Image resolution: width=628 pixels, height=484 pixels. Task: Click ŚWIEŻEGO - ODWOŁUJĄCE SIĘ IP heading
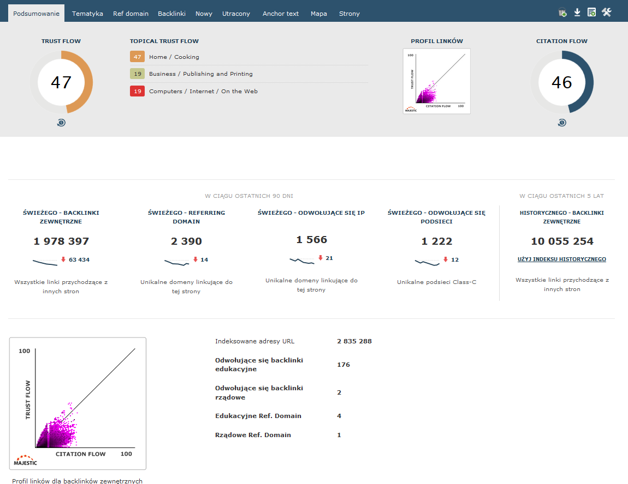(311, 213)
